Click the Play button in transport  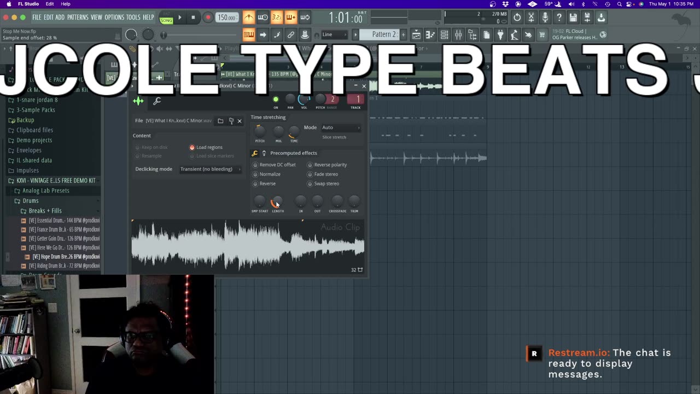(180, 18)
